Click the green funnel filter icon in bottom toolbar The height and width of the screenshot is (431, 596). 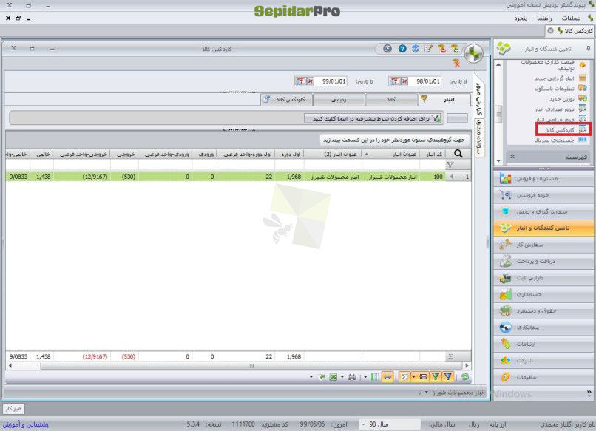coord(436,376)
